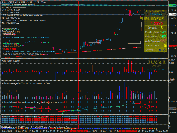Image resolution: width=177 pixels, height=133 pixels.
Task: Click the 1.3295 price axis label
Action: (x=172, y=10)
